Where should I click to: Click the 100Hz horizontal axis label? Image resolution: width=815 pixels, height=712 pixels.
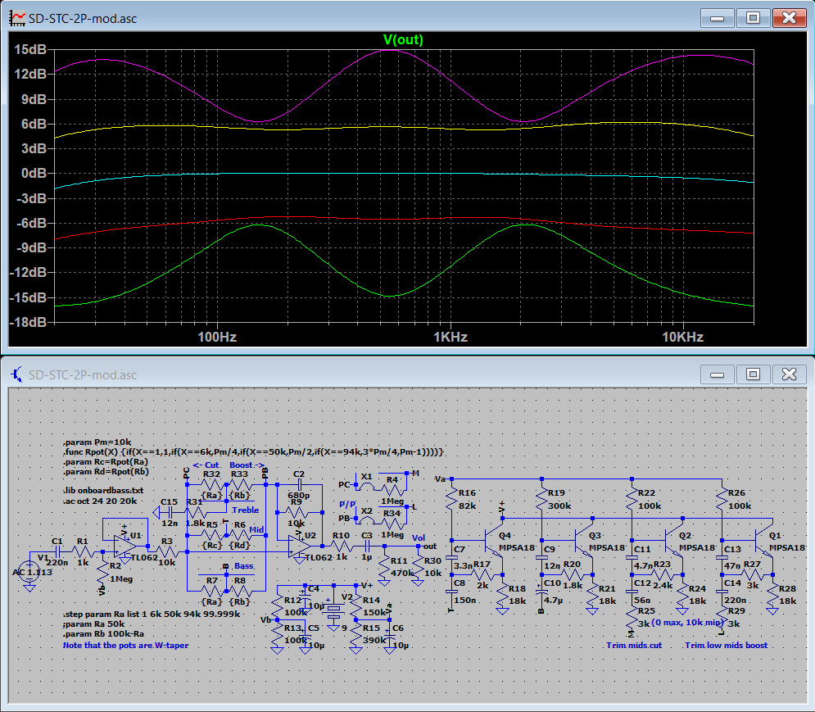point(217,337)
